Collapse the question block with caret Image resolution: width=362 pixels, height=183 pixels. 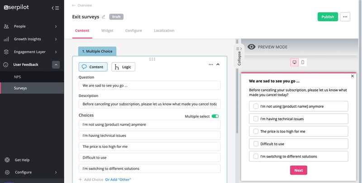pyautogui.click(x=218, y=64)
